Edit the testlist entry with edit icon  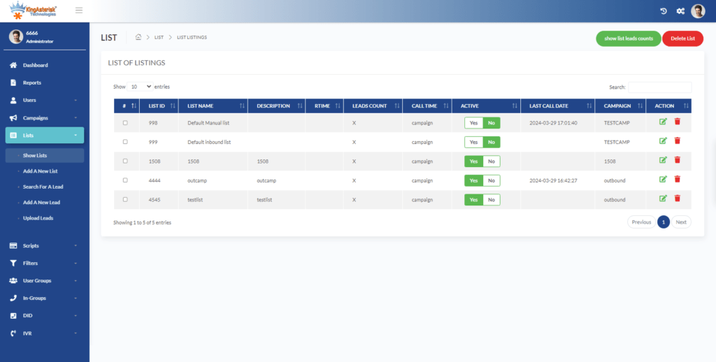[663, 198]
